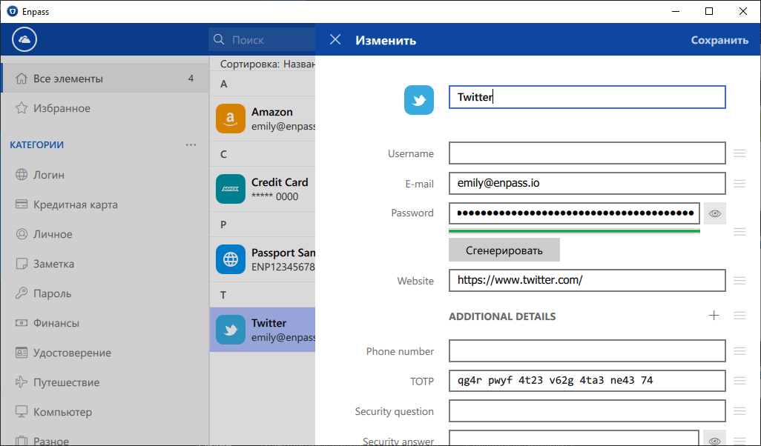Click the Website URL field
The height and width of the screenshot is (446, 761).
[587, 280]
